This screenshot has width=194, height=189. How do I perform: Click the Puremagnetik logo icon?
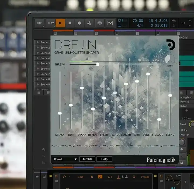pyautogui.click(x=171, y=45)
